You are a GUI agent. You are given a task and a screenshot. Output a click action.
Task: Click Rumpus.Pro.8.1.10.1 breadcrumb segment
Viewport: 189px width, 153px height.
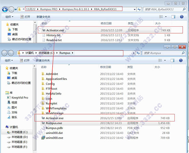click(x=76, y=9)
